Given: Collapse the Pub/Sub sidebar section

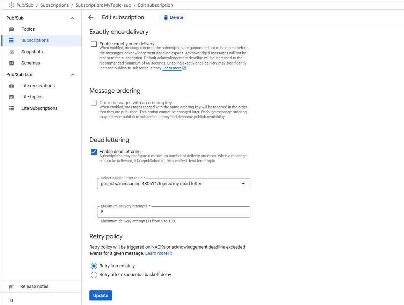Looking at the screenshot, I should (73, 18).
